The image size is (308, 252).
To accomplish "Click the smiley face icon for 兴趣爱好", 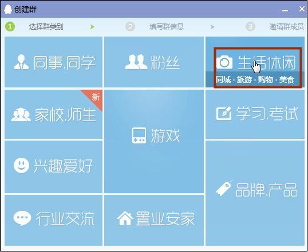I will (21, 165).
